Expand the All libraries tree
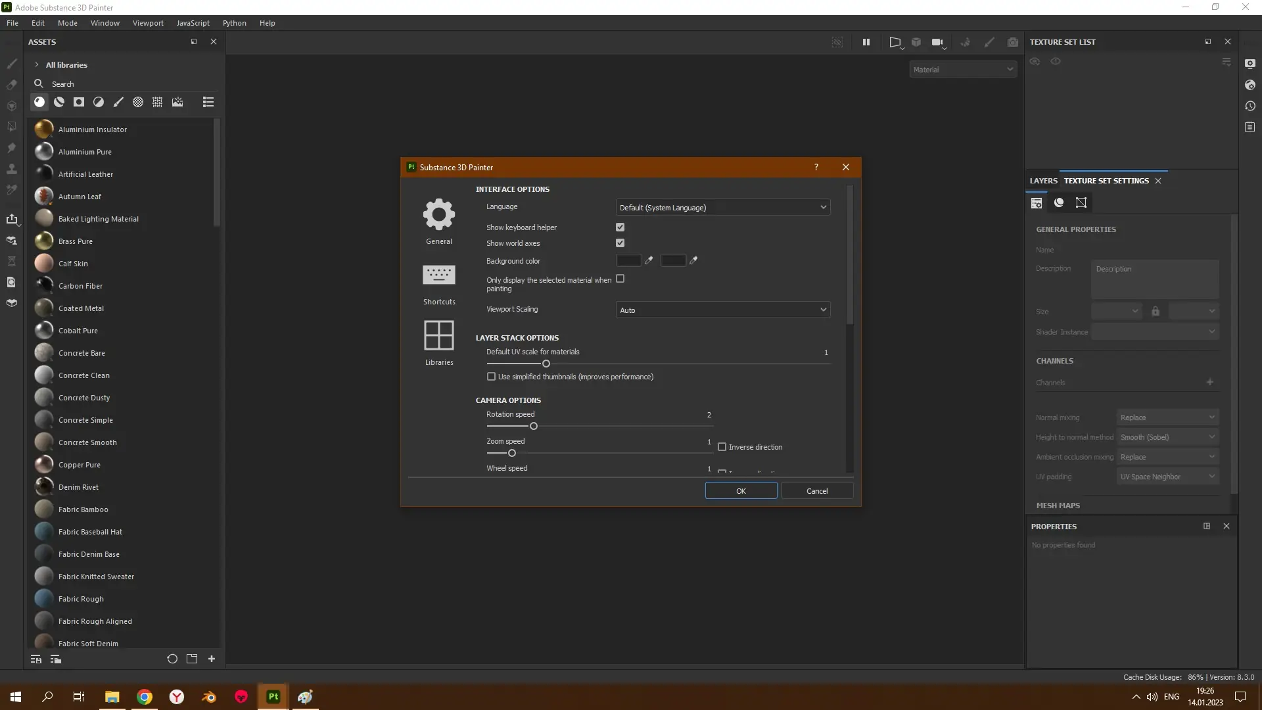The image size is (1262, 710). pyautogui.click(x=37, y=64)
